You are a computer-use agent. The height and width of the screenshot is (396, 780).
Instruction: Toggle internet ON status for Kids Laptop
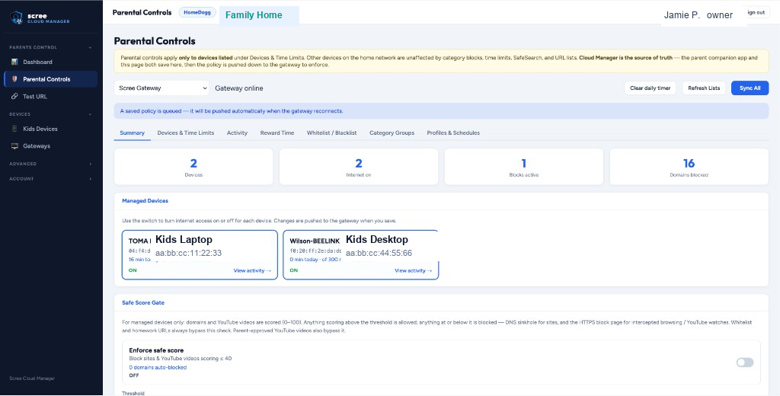[x=133, y=270]
